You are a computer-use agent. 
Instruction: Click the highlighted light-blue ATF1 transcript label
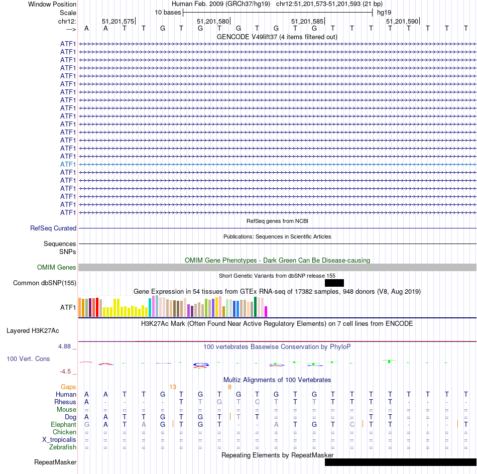[68, 164]
